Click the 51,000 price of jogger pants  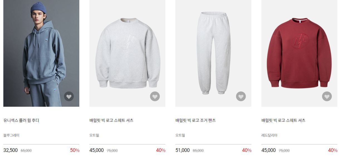183,150
